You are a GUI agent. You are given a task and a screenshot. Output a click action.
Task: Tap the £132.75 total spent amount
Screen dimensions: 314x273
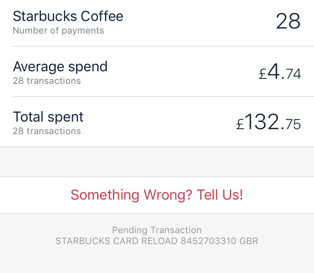click(268, 123)
